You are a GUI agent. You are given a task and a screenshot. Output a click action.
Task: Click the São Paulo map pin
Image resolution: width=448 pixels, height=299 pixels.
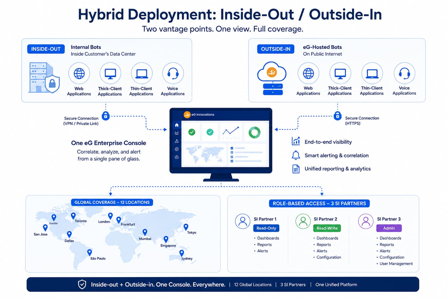click(x=90, y=253)
